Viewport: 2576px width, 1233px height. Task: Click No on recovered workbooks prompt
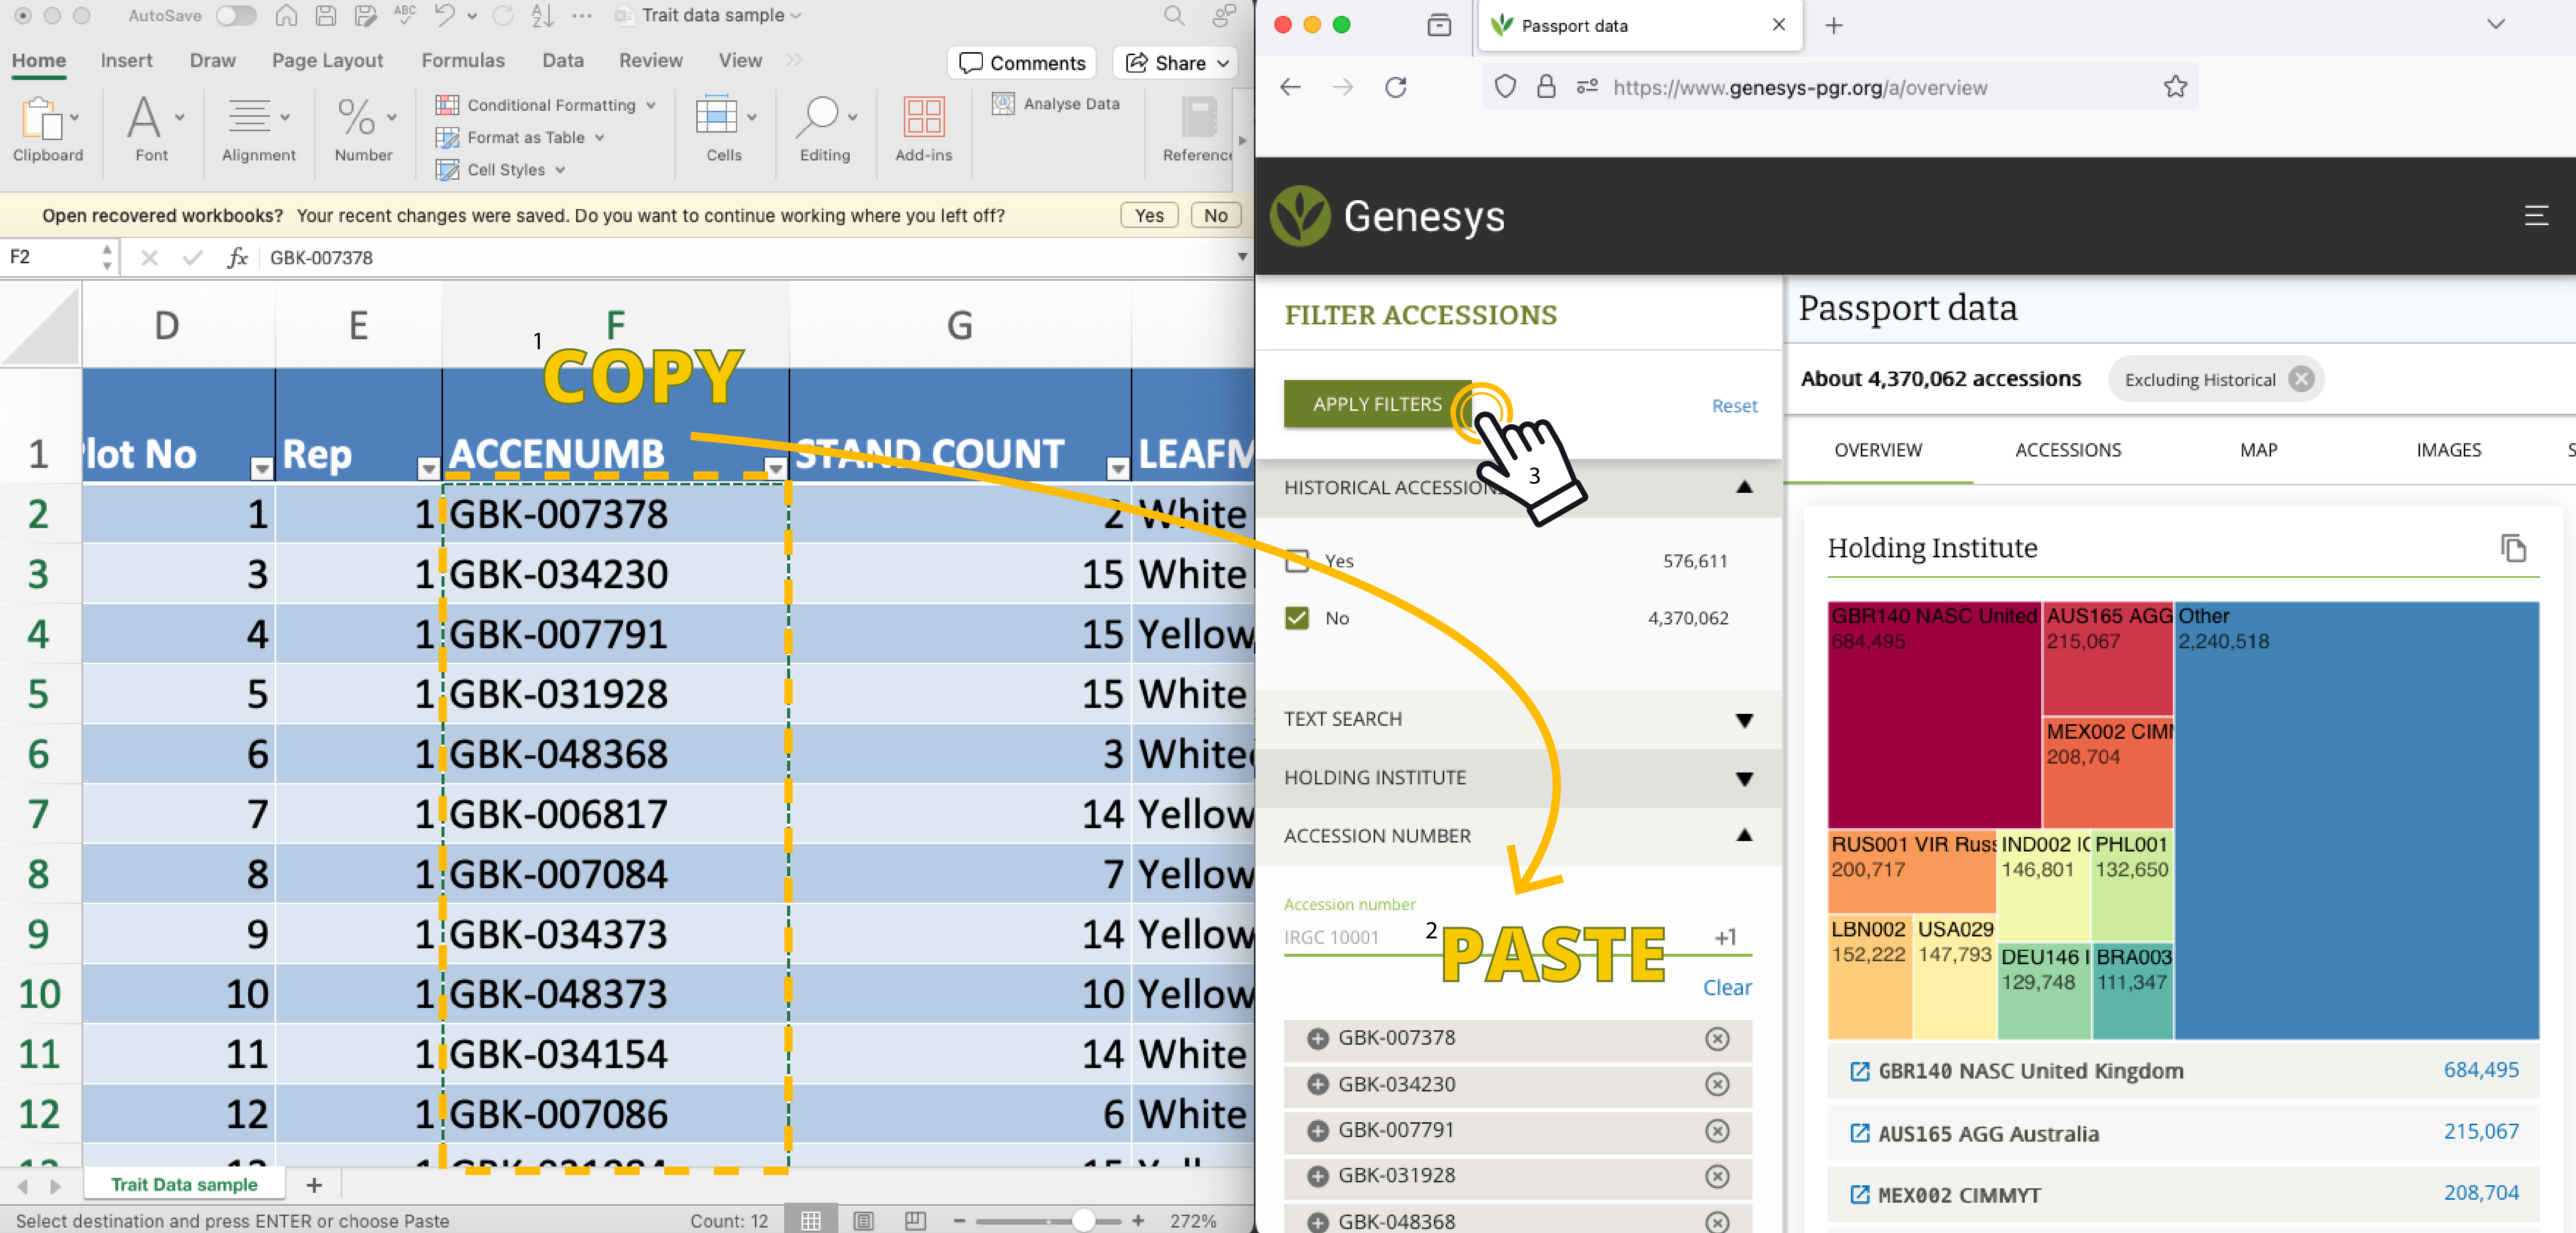click(x=1215, y=215)
